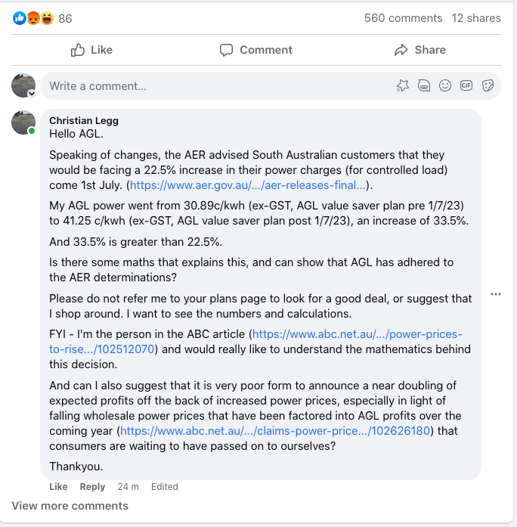This screenshot has height=527, width=517.
Task: Like Christian Legg's comment
Action: [x=58, y=487]
